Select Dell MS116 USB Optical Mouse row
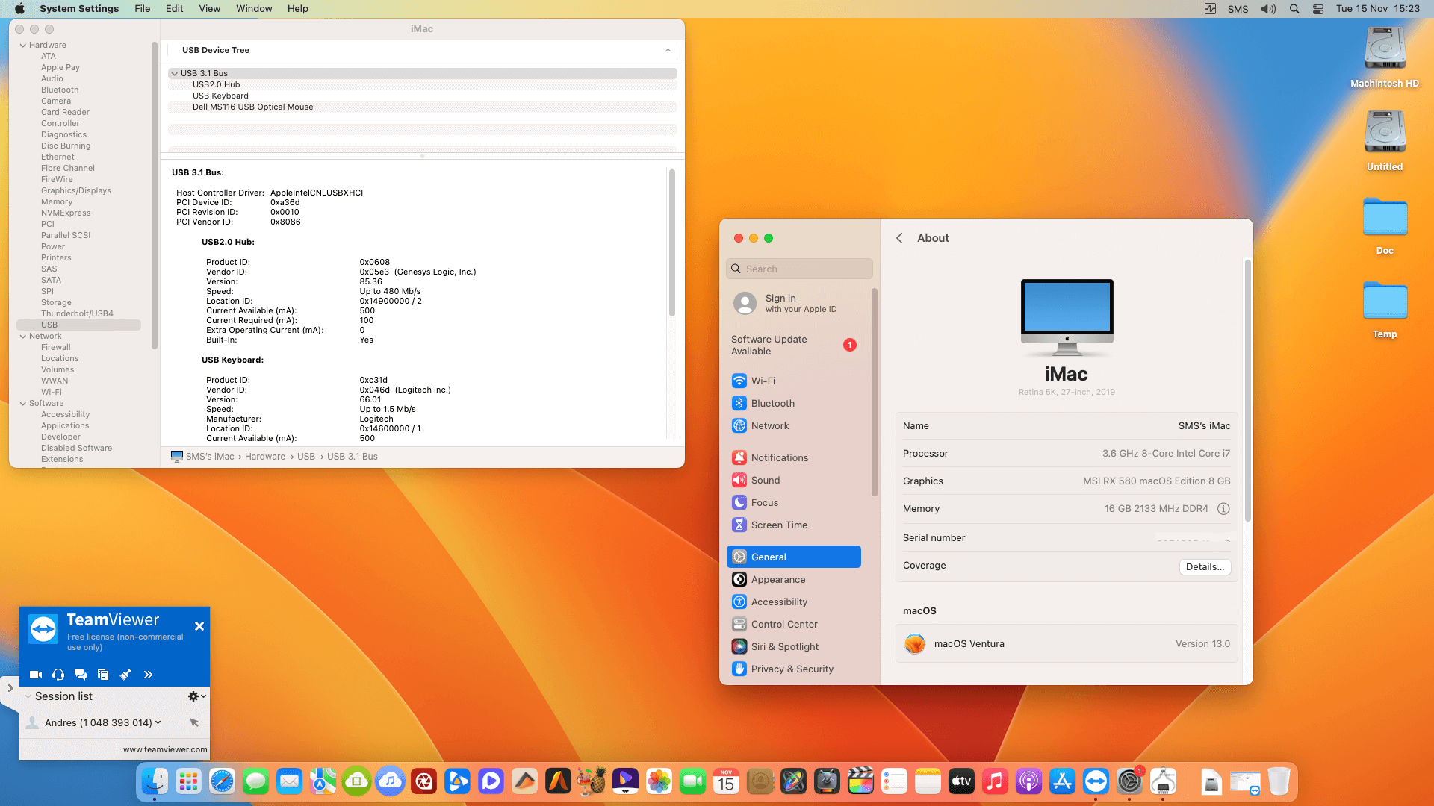The width and height of the screenshot is (1434, 806). (x=422, y=107)
